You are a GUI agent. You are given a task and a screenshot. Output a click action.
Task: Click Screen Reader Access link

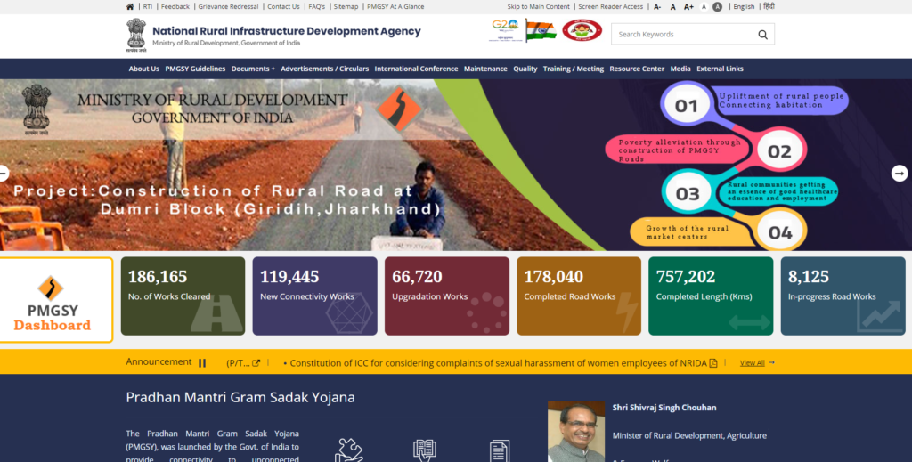(611, 6)
